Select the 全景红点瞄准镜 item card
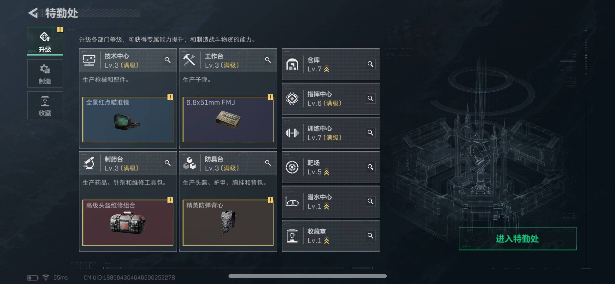615x284 pixels. pos(128,120)
